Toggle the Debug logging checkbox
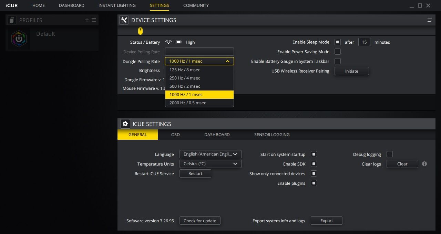 [x=390, y=154]
